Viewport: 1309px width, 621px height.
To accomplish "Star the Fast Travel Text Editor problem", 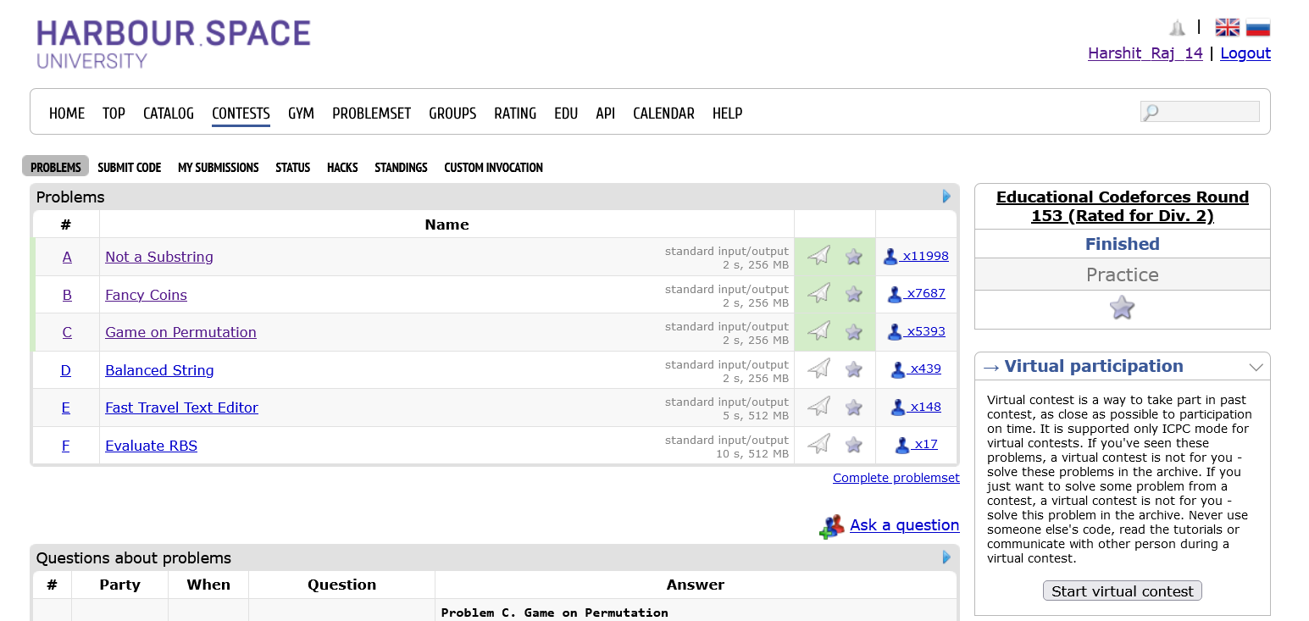I will pos(854,408).
